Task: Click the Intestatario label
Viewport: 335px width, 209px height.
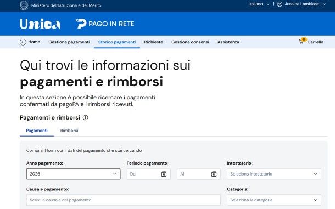Action: (x=239, y=163)
